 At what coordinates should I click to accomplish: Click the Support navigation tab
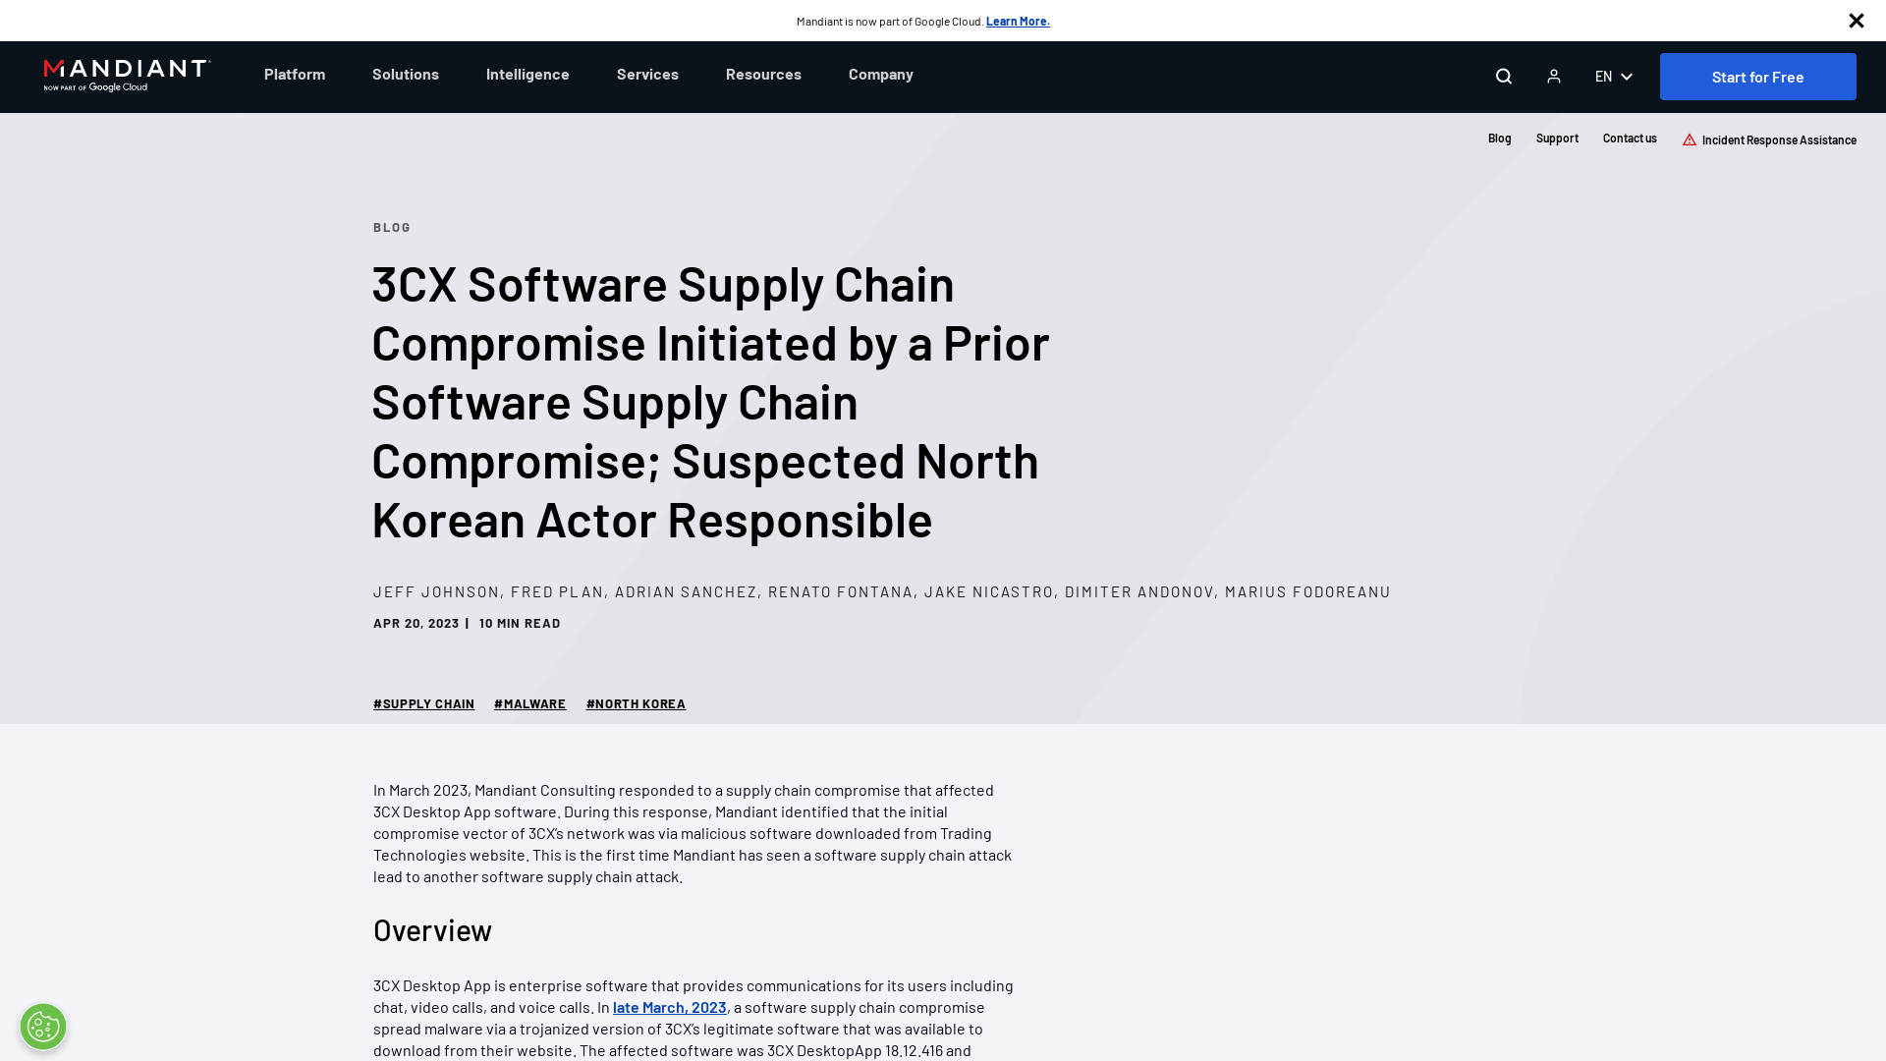click(1557, 138)
